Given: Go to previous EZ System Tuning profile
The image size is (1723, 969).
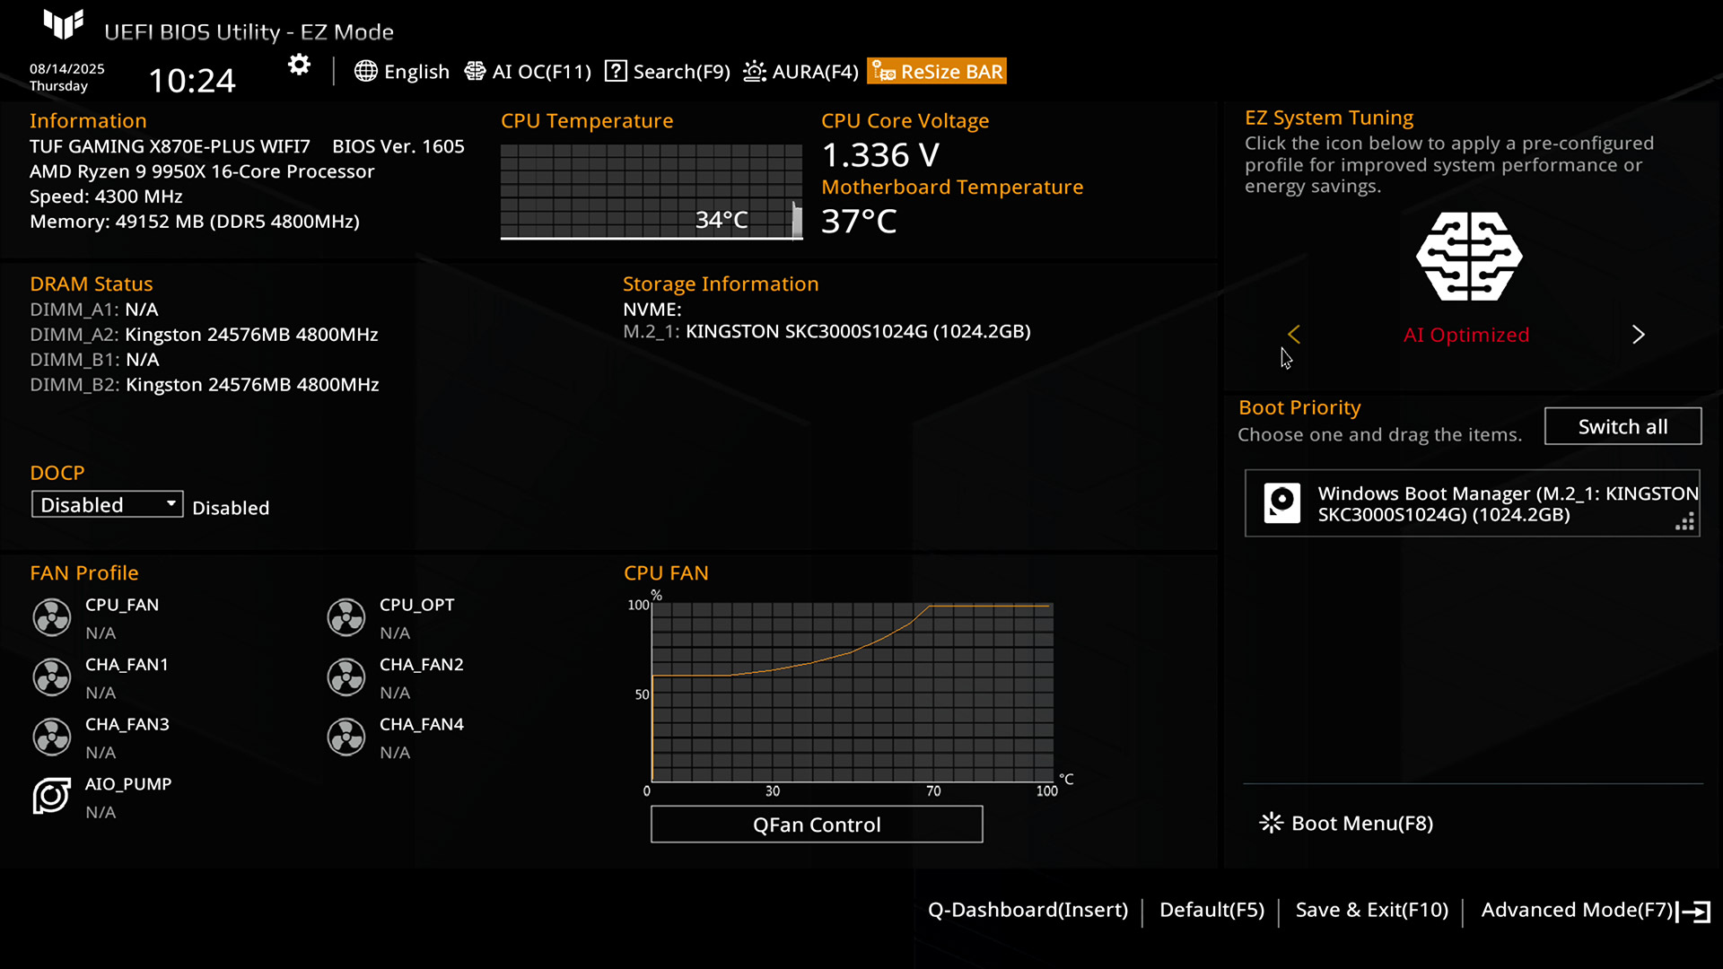Looking at the screenshot, I should click(x=1294, y=335).
